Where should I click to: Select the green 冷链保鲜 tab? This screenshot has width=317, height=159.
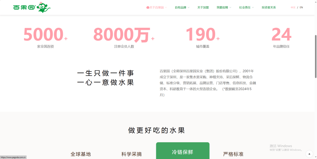pyautogui.click(x=183, y=151)
